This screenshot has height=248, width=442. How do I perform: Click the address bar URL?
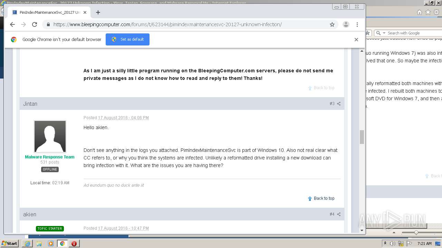point(167,24)
